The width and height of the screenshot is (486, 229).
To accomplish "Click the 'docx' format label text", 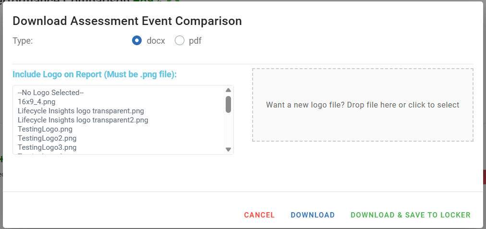I will [x=156, y=41].
